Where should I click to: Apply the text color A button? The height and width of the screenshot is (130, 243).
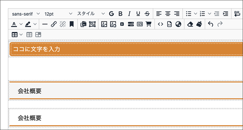[14, 24]
